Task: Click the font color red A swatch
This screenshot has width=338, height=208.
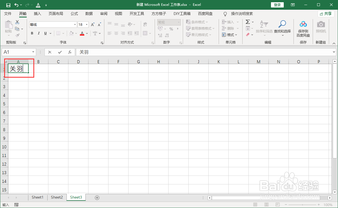Action: click(82, 33)
